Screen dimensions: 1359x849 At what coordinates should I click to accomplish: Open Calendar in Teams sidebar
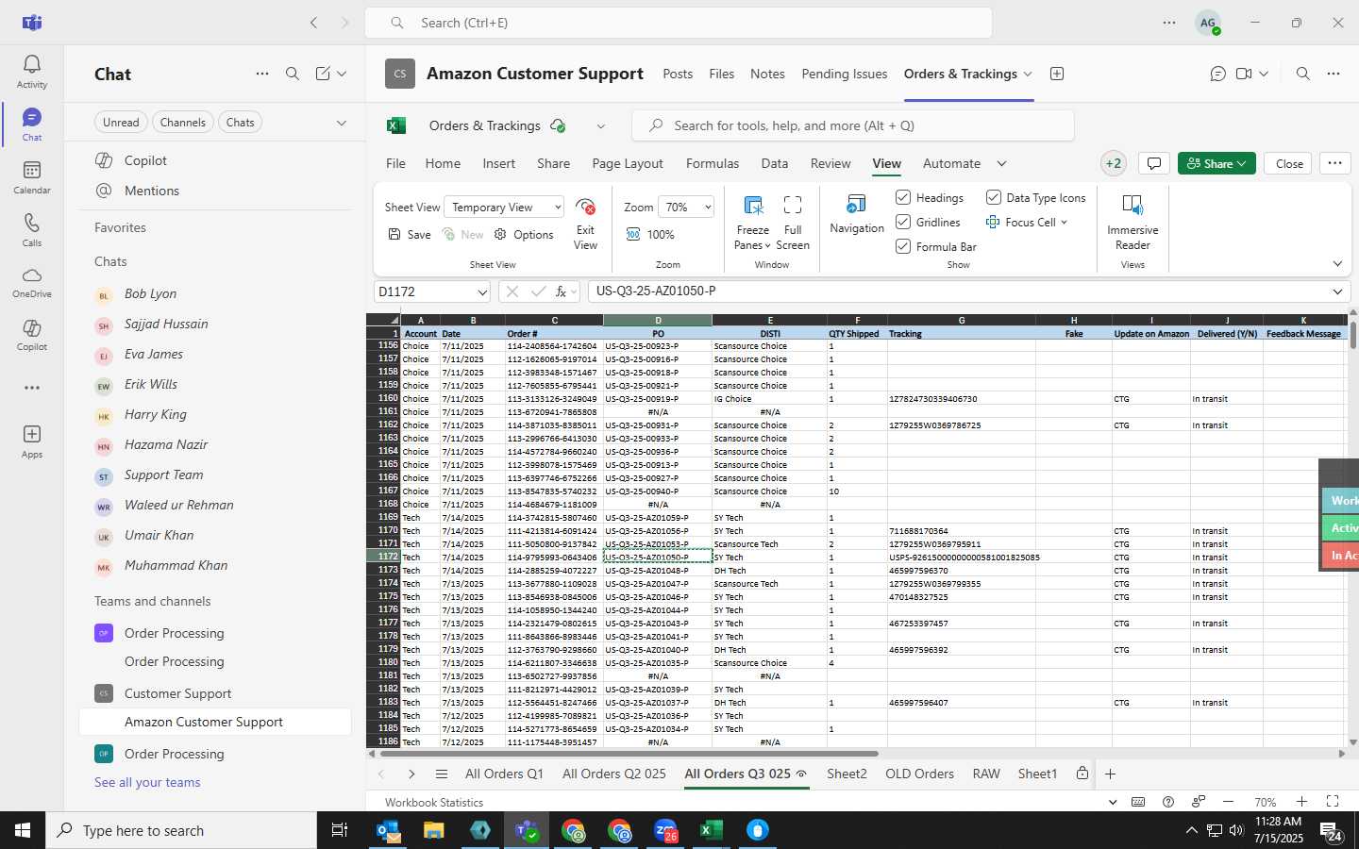[x=32, y=177]
